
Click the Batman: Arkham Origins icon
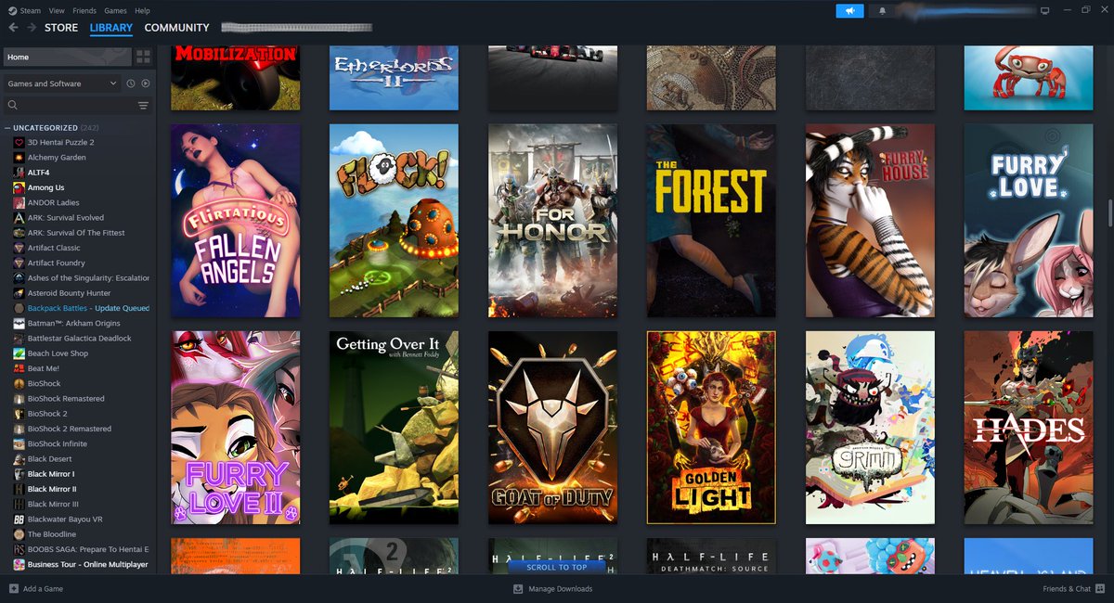(19, 323)
